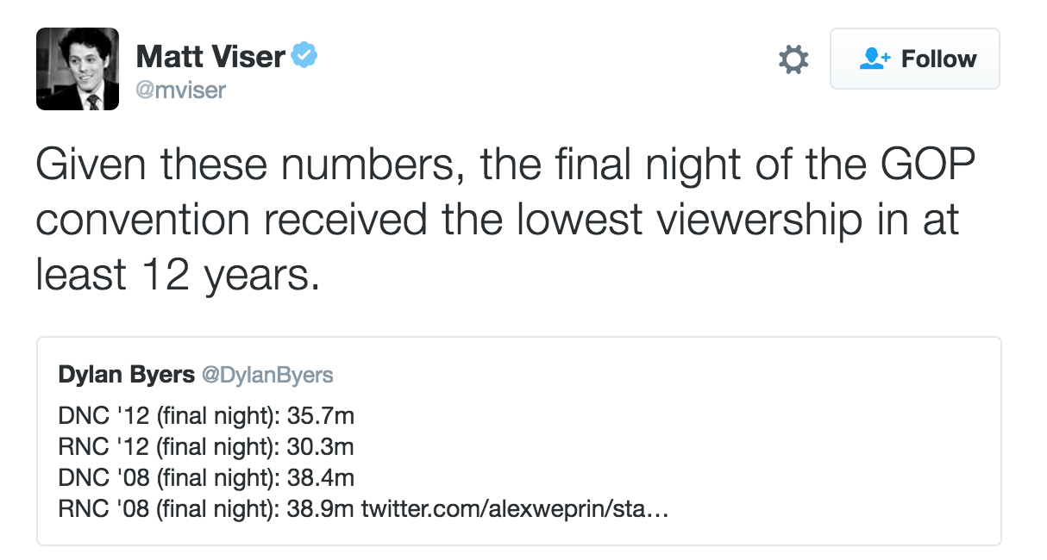Click the blue verified badge
1047x560 pixels.
pyautogui.click(x=304, y=56)
